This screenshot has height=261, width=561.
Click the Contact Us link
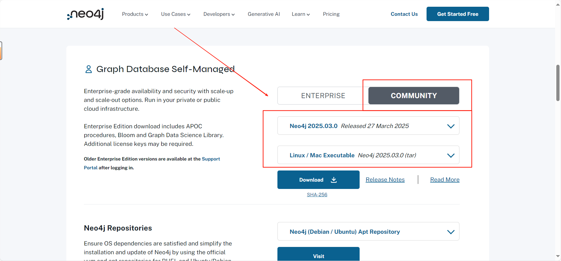pos(404,14)
